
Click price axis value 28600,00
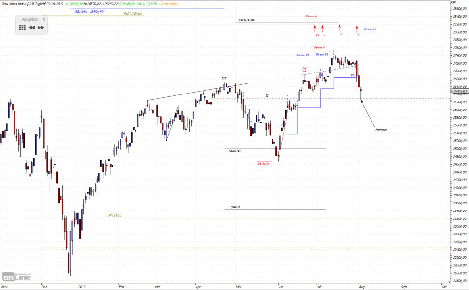click(x=460, y=9)
